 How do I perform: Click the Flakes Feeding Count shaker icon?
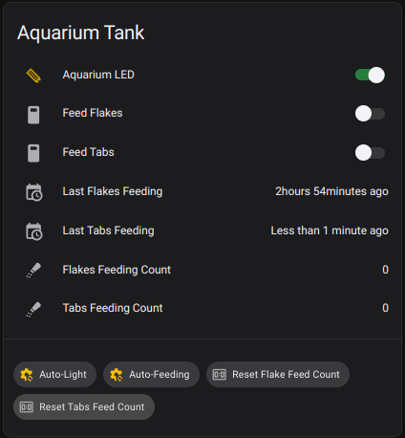click(x=33, y=271)
